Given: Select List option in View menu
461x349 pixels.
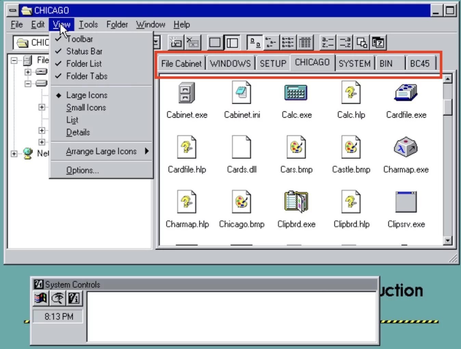Looking at the screenshot, I should pos(101,120).
